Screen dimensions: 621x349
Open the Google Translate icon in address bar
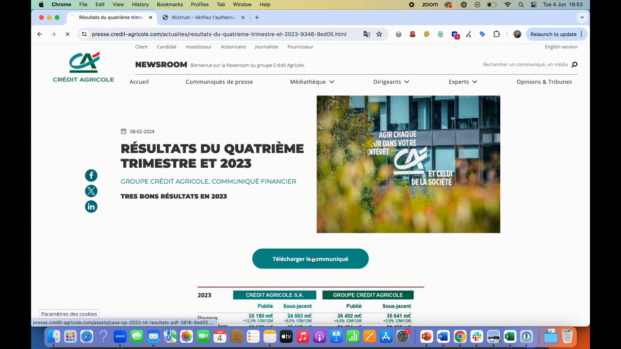[367, 34]
